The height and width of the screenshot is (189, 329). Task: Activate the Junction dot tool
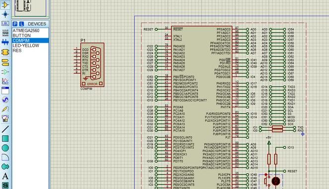coord(5,14)
